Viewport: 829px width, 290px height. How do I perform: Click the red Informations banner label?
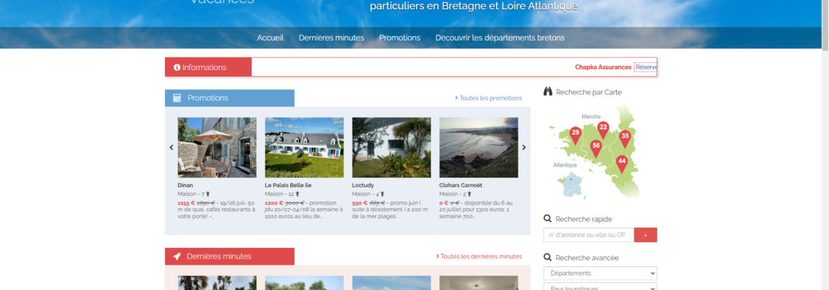[208, 67]
